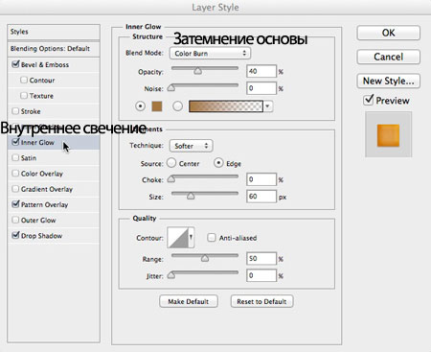This screenshot has width=431, height=352.
Task: Disable the Pattern Overlay checkbox
Action: coord(15,204)
